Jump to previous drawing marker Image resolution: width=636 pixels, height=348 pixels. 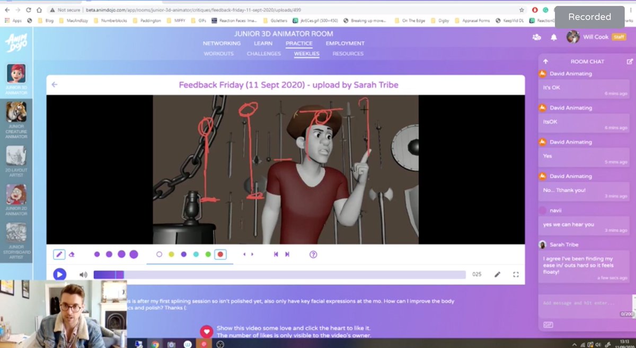(x=276, y=254)
